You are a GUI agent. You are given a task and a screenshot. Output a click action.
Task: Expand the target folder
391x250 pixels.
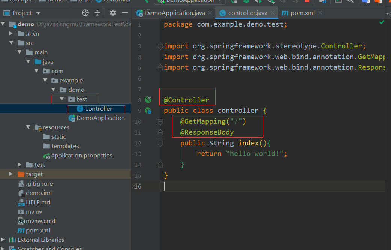(x=11, y=174)
